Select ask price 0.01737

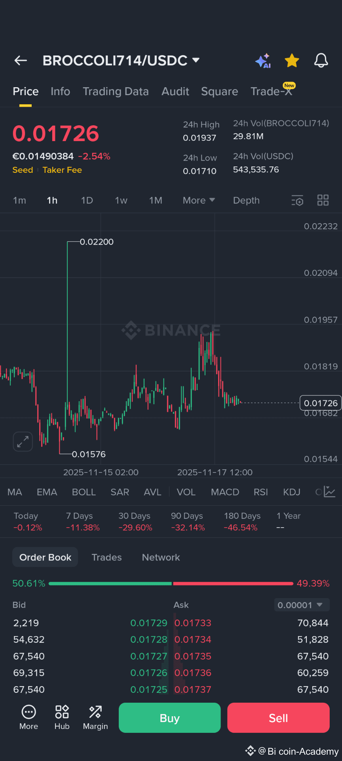click(x=193, y=690)
